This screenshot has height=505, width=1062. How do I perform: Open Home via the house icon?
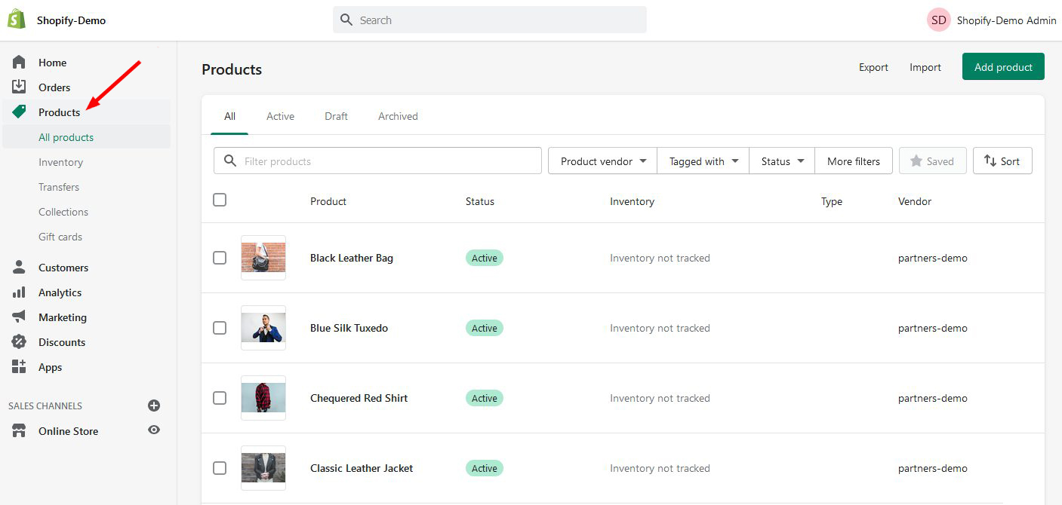(x=19, y=63)
